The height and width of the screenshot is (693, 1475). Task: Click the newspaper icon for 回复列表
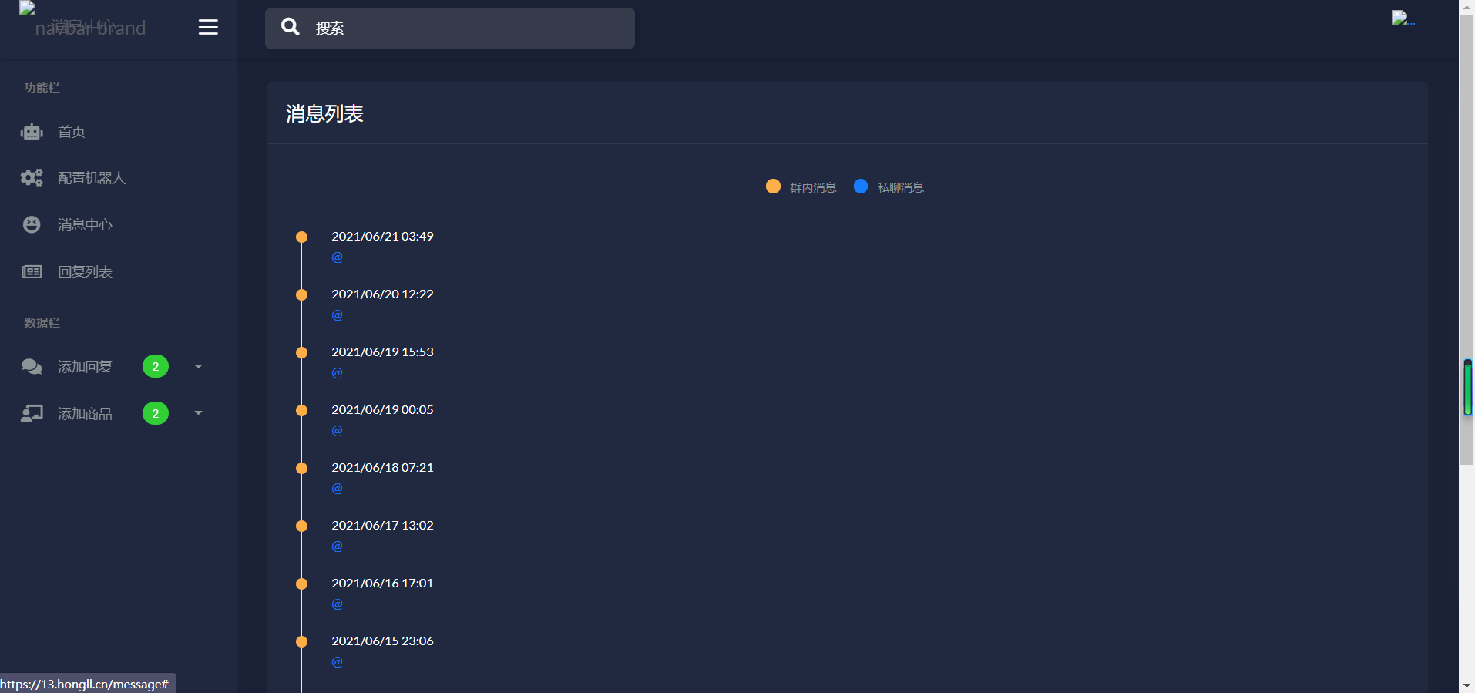coord(32,271)
